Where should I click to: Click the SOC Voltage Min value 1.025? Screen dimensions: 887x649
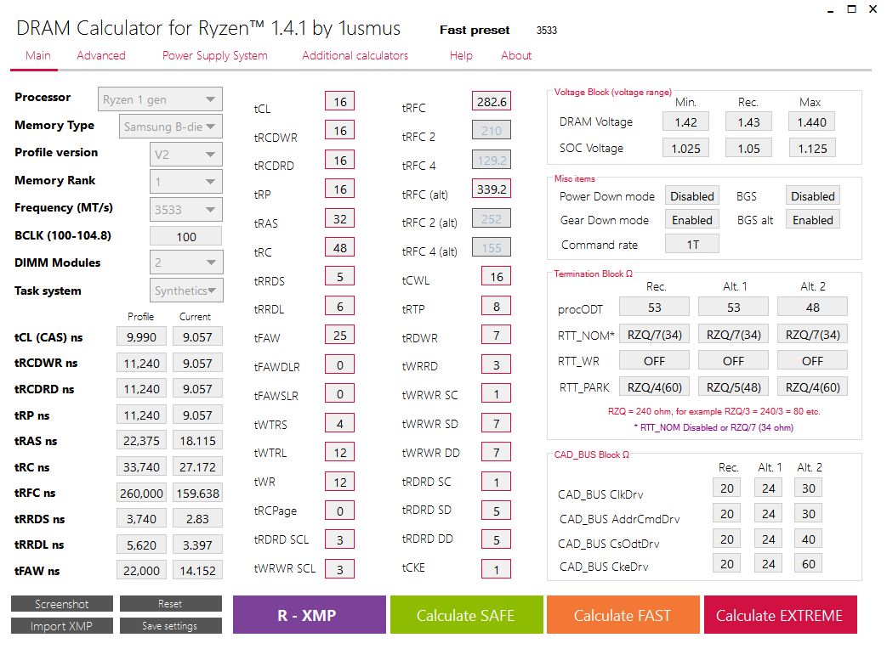coord(685,149)
